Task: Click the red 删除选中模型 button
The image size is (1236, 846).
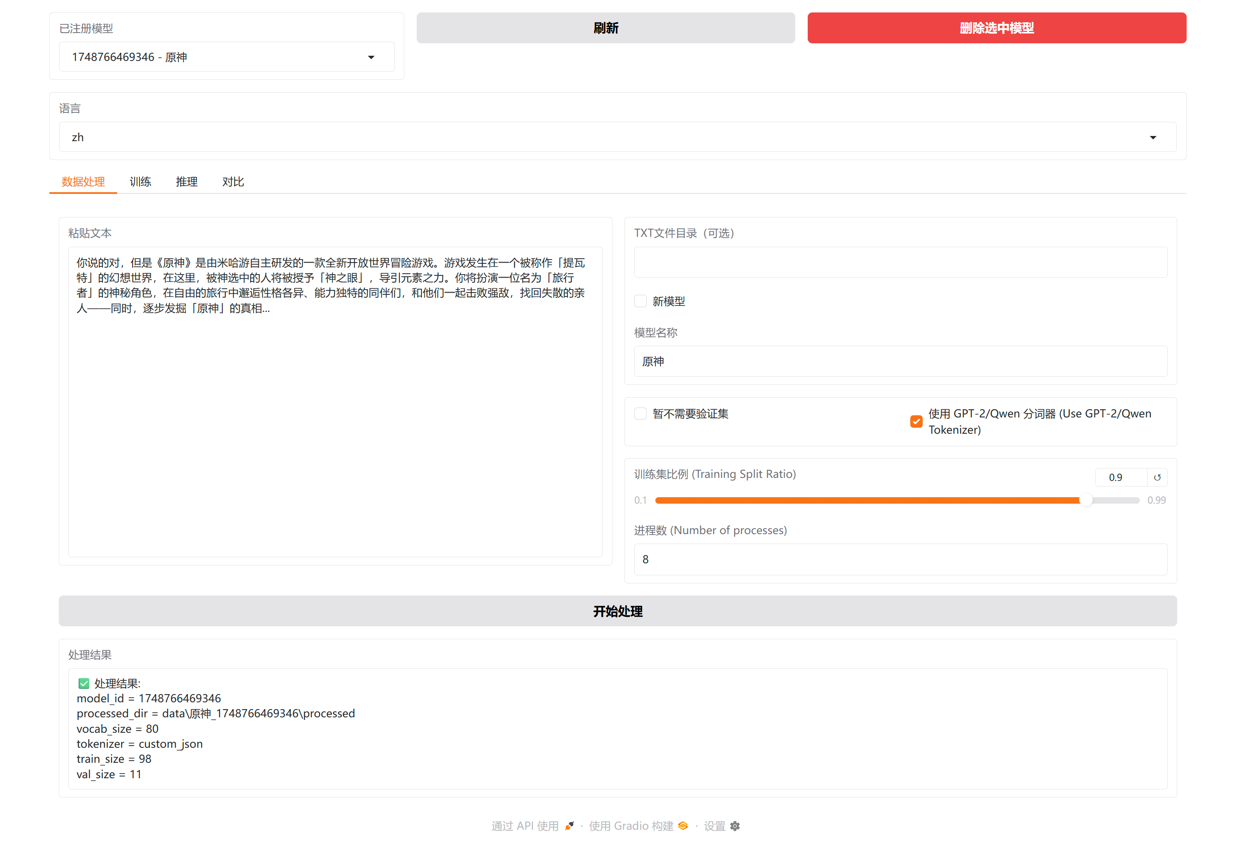Action: click(x=996, y=28)
